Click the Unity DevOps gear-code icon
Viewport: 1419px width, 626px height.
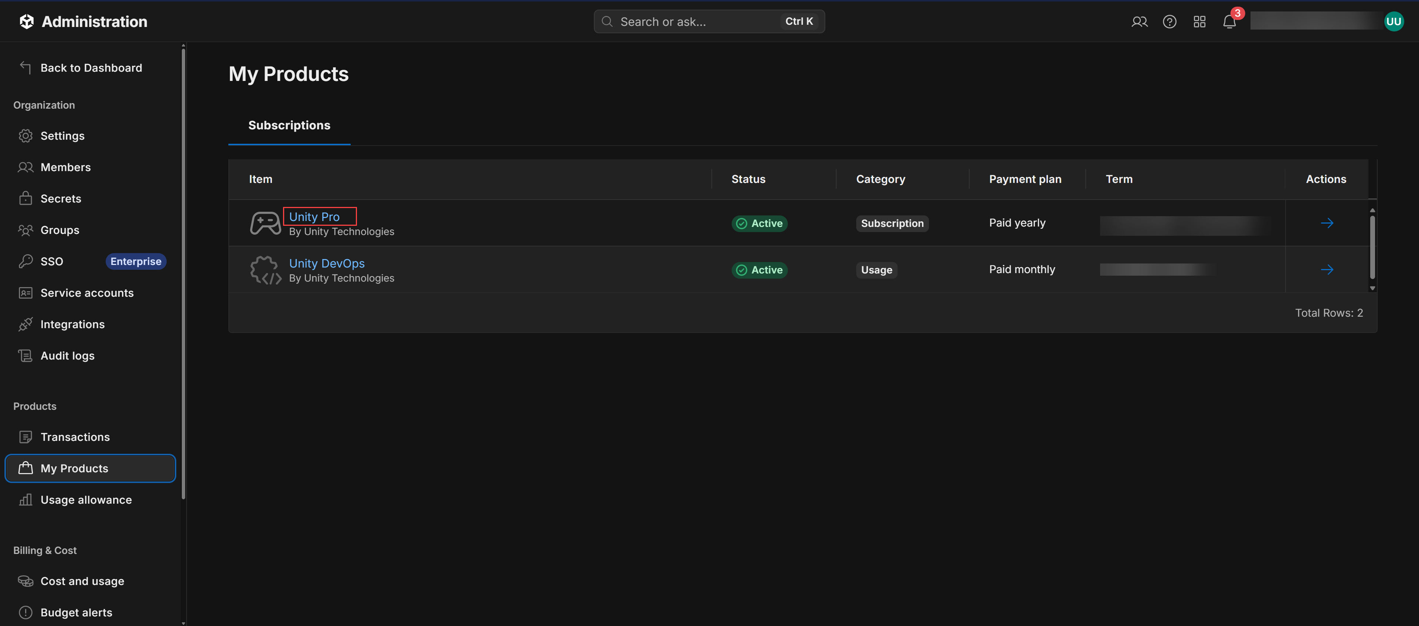266,269
